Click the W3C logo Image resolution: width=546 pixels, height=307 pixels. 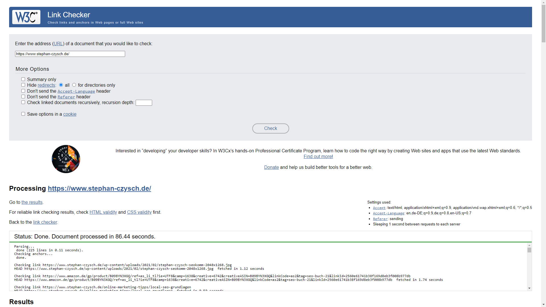(26, 17)
